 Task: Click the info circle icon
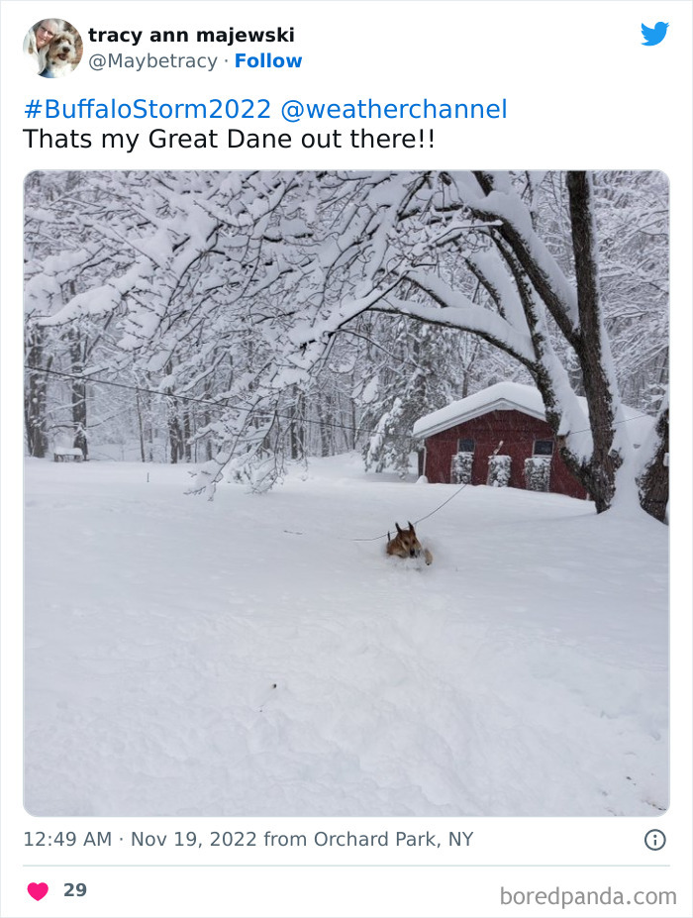[x=655, y=840]
